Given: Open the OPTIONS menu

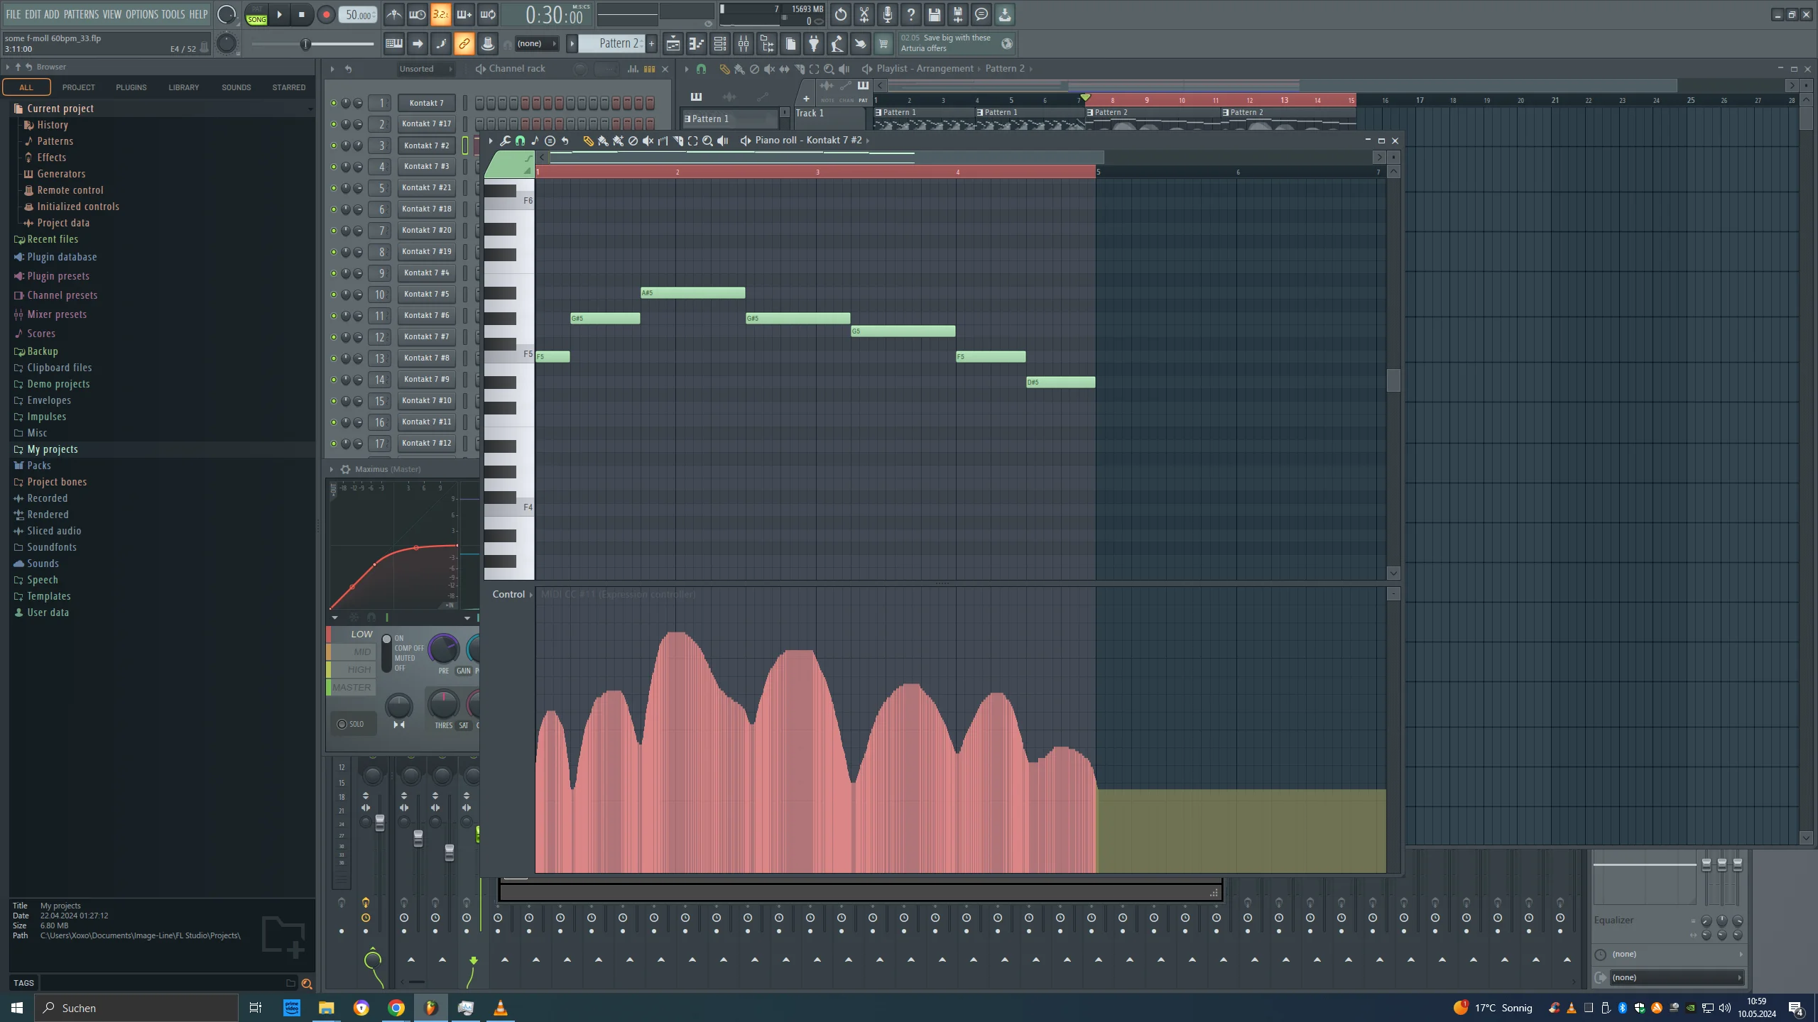Looking at the screenshot, I should [x=142, y=14].
